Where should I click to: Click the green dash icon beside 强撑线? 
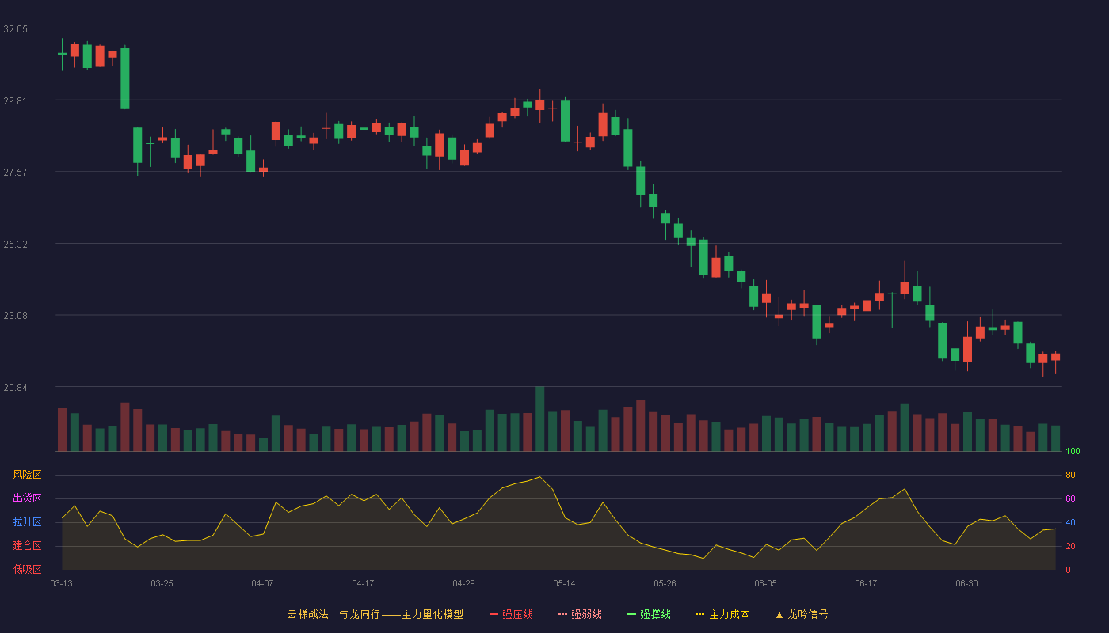pyautogui.click(x=631, y=614)
